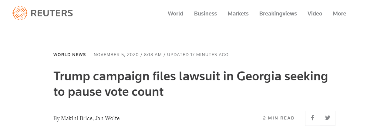367x131 pixels.
Task: Expand the More navigation menu
Action: (x=339, y=14)
